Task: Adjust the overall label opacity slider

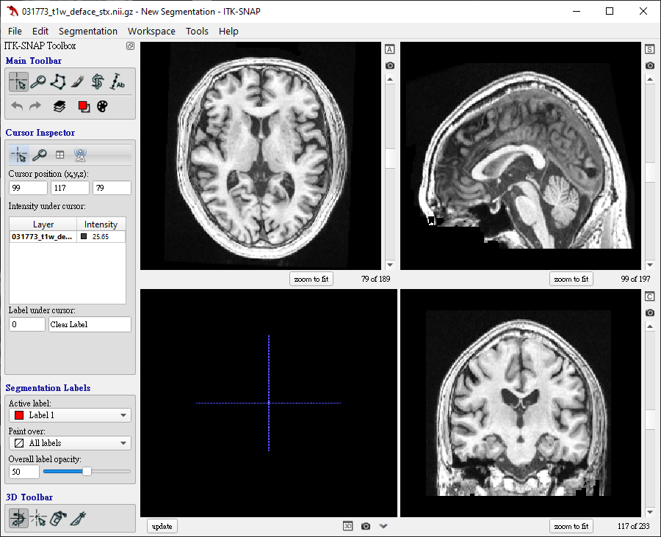Action: click(87, 472)
